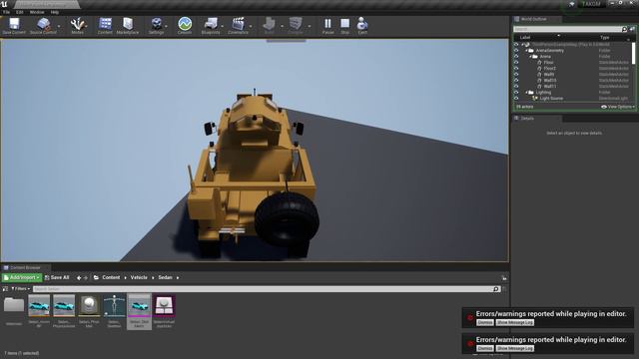The width and height of the screenshot is (639, 359).
Task: Click Save All in Content Browser
Action: (57, 277)
